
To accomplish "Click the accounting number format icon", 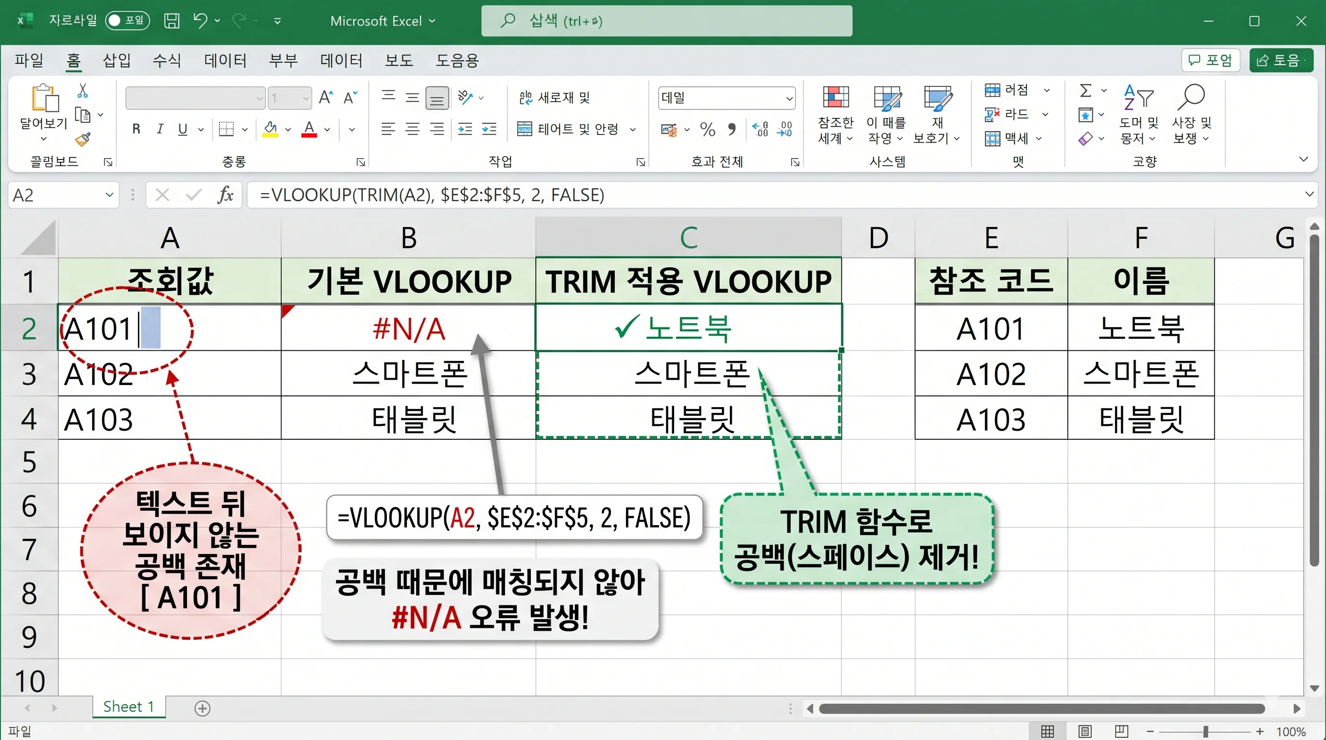I will 669,130.
